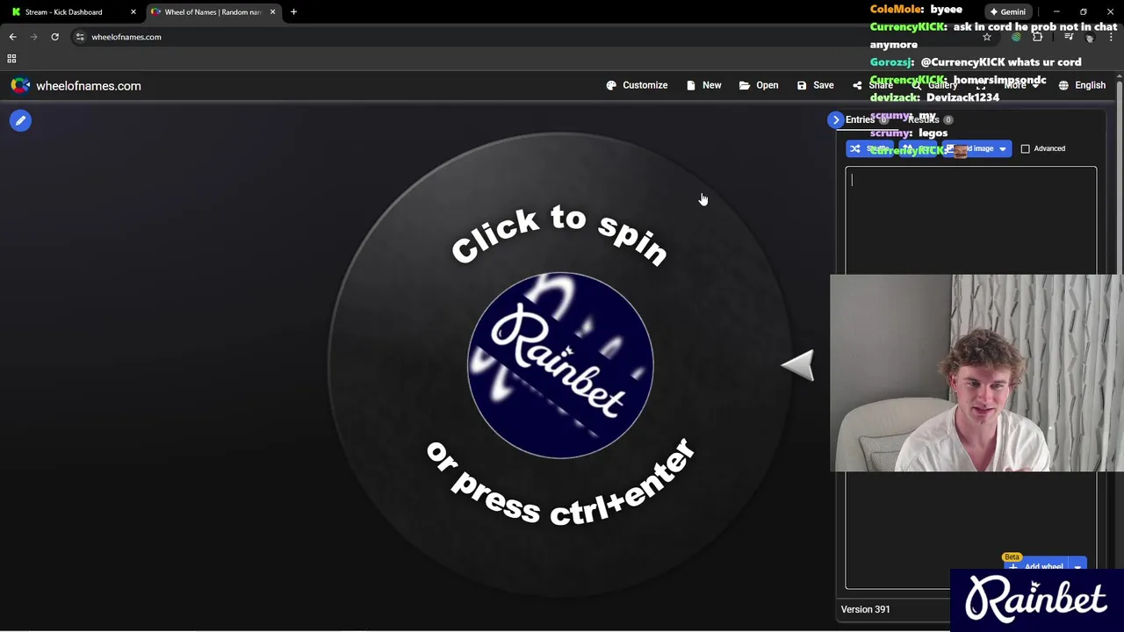Expand the More dropdown menu
The height and width of the screenshot is (632, 1124).
tap(1020, 85)
